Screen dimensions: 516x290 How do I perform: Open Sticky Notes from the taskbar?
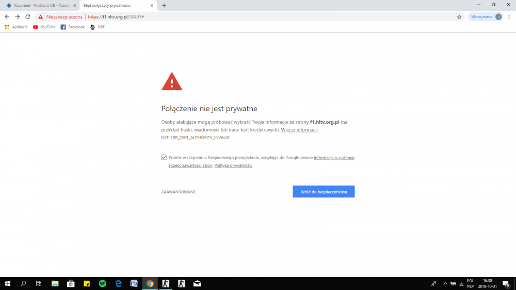pos(87,283)
